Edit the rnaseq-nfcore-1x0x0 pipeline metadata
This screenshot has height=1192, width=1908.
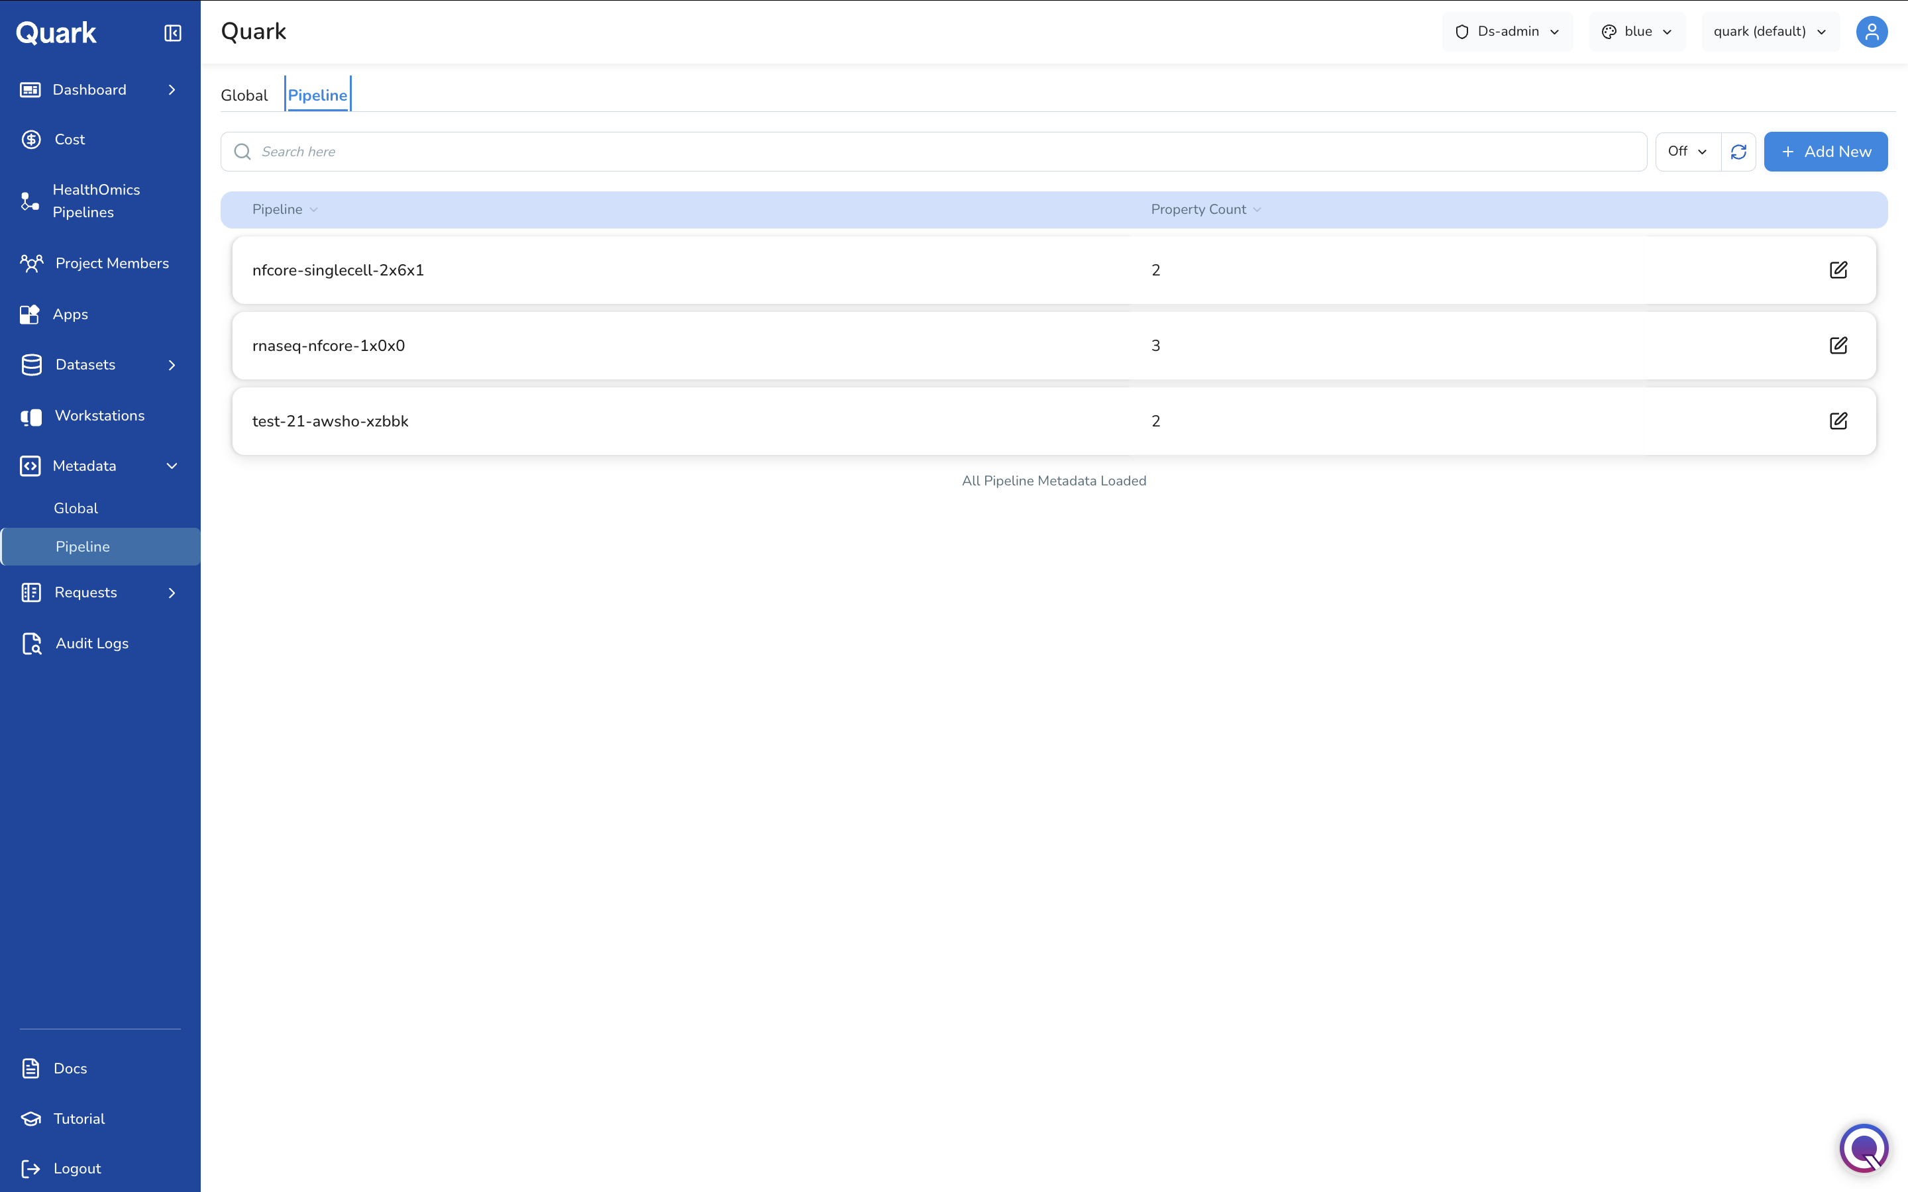tap(1838, 345)
